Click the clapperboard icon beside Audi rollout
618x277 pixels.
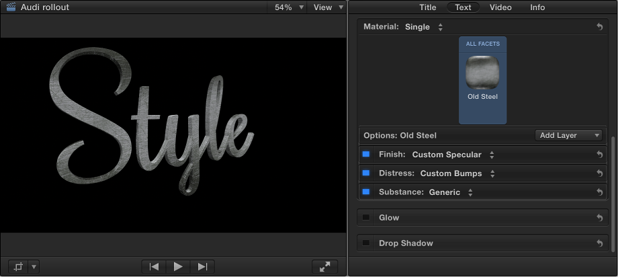click(x=11, y=7)
